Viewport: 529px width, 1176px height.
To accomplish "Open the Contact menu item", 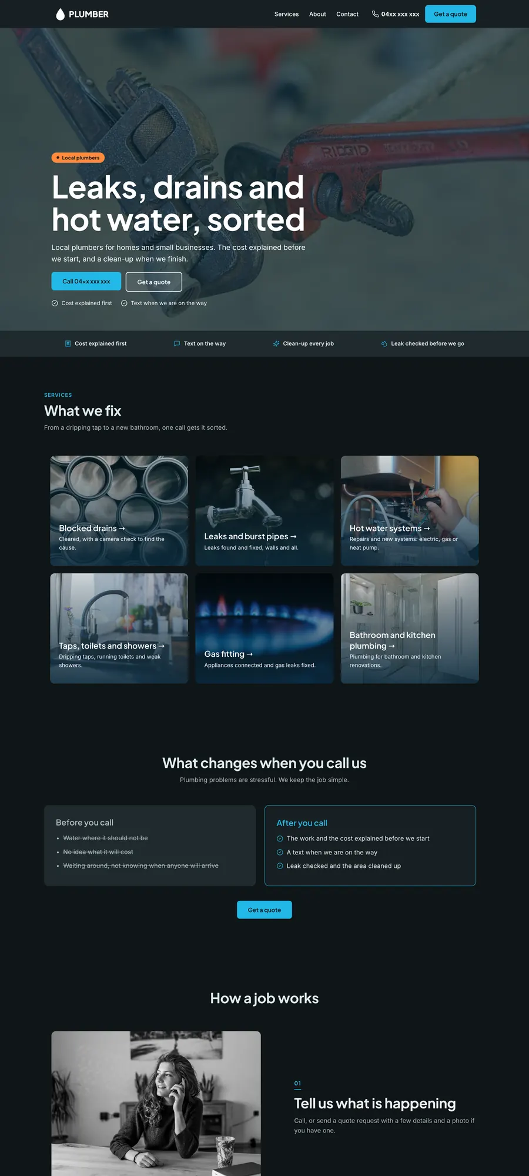I will pyautogui.click(x=347, y=14).
